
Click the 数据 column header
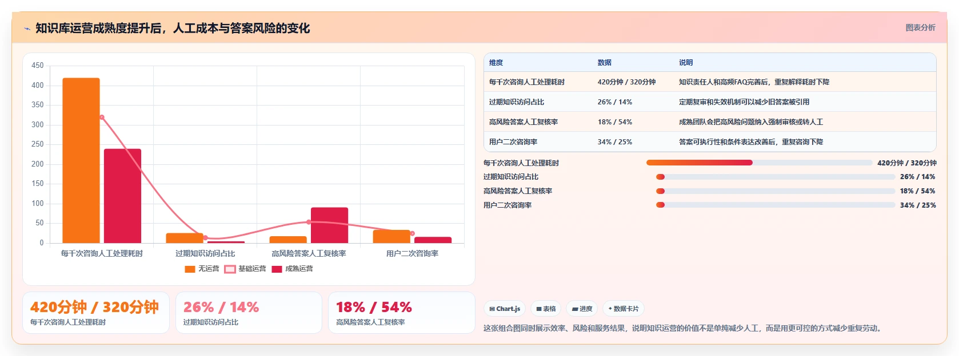(x=605, y=63)
